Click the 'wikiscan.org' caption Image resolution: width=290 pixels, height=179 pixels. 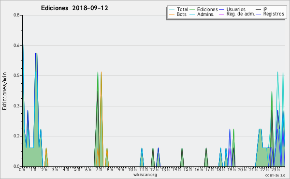[145, 175]
